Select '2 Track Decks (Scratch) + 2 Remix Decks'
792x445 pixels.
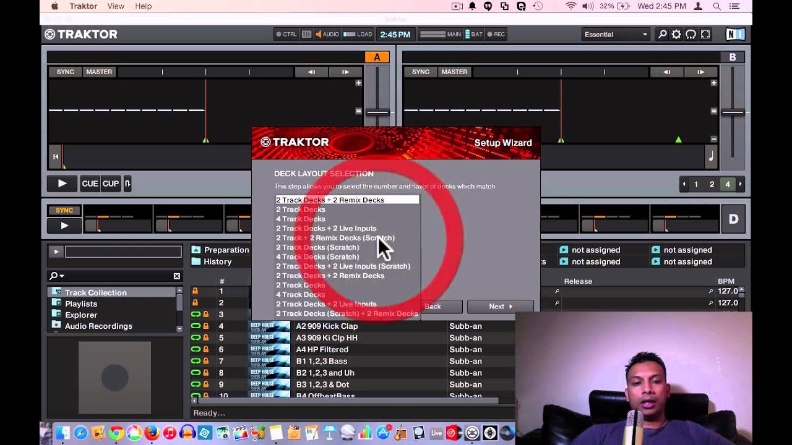click(x=347, y=314)
